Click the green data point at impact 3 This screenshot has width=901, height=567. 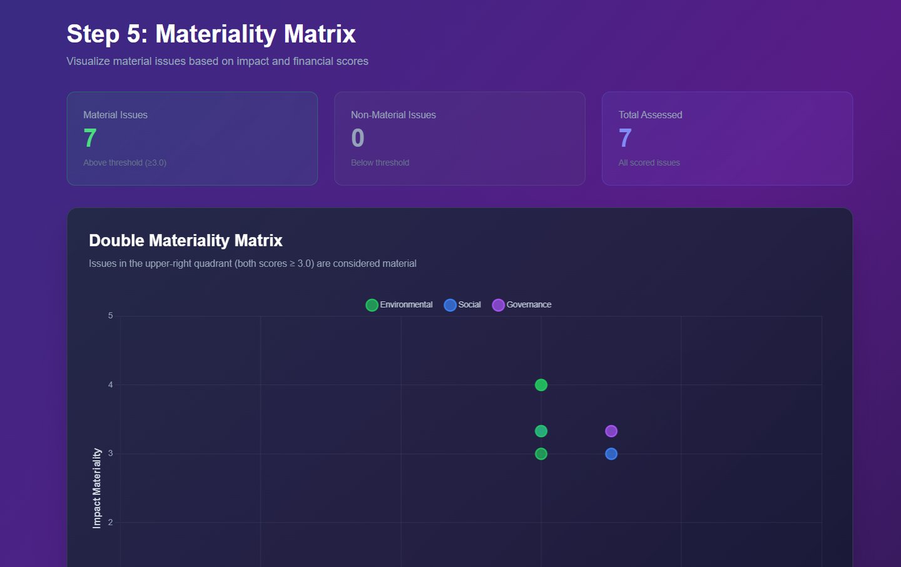(x=541, y=454)
